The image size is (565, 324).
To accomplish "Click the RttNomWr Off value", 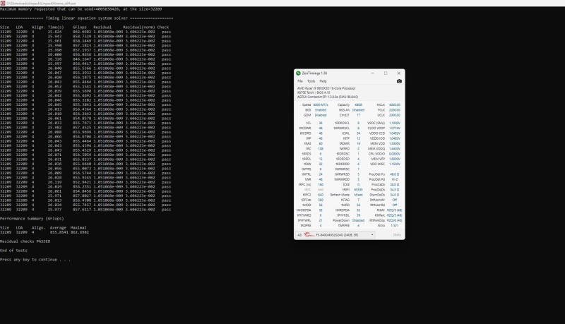I will tap(395, 200).
